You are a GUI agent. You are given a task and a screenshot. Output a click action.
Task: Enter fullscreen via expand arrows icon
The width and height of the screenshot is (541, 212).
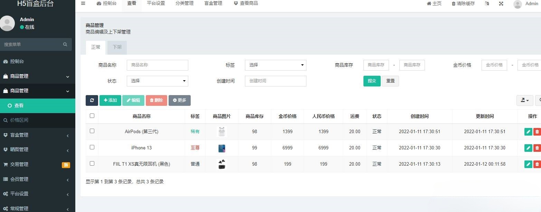pos(501,4)
